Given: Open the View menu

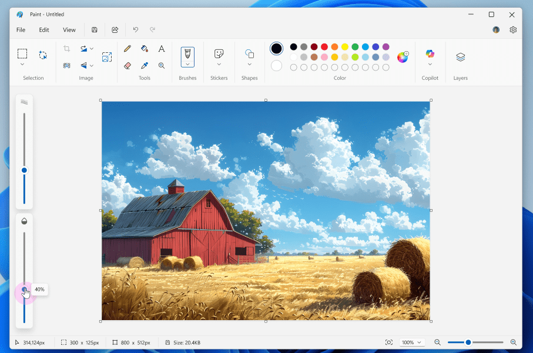Looking at the screenshot, I should click(x=69, y=29).
